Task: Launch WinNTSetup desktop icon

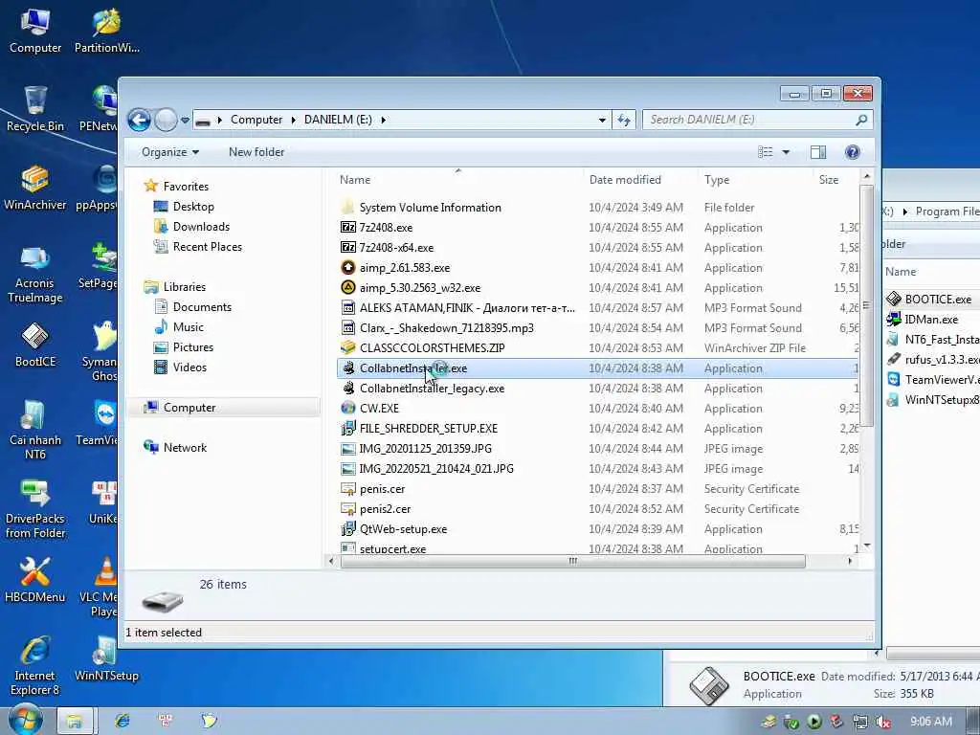Action: [106, 658]
